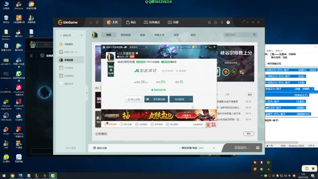Open the folder icon in WeGame top bar
The height and width of the screenshot is (179, 318).
[x=215, y=22]
